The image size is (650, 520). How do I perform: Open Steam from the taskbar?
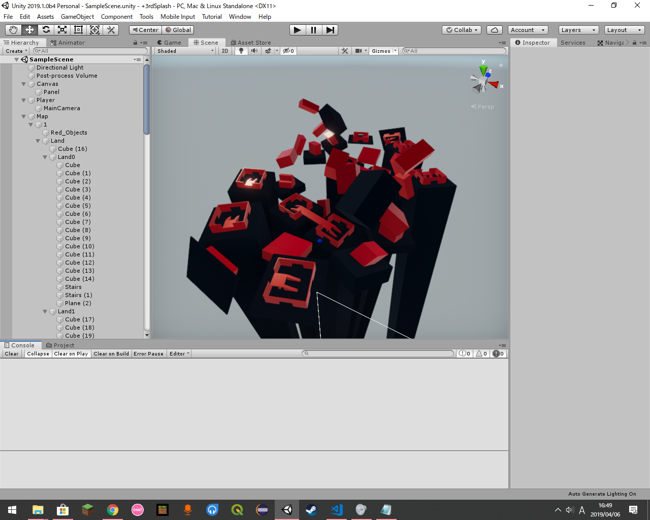(311, 510)
